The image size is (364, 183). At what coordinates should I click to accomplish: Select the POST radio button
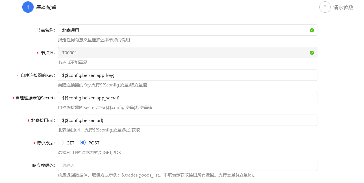[83, 143]
